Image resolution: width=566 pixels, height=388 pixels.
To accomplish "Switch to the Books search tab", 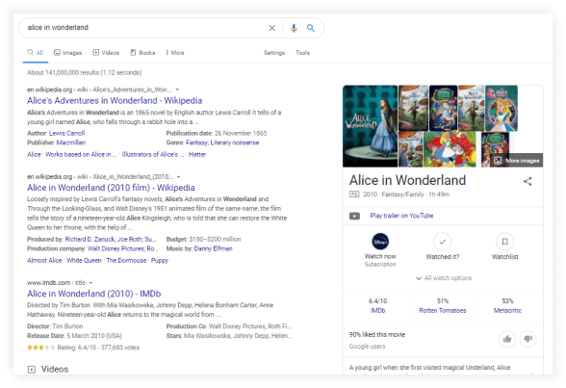I will pyautogui.click(x=142, y=53).
